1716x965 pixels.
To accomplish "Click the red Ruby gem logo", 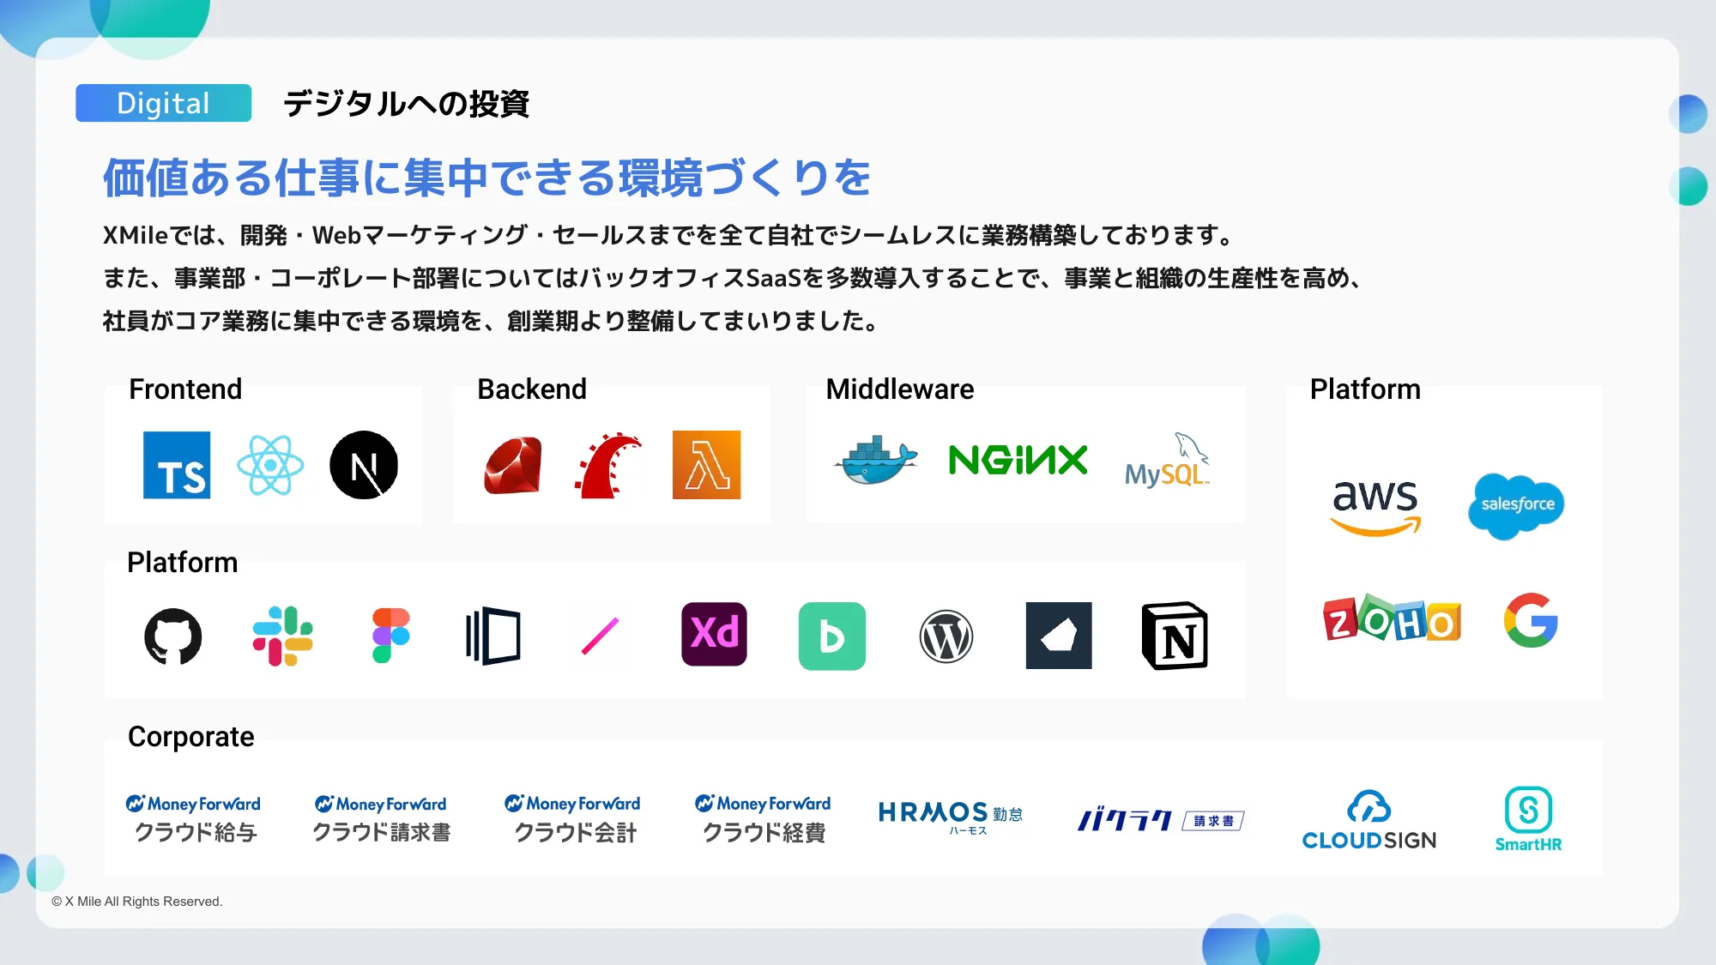I will point(513,465).
